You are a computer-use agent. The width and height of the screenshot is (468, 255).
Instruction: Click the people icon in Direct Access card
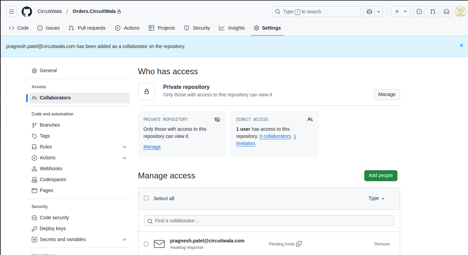click(x=310, y=119)
